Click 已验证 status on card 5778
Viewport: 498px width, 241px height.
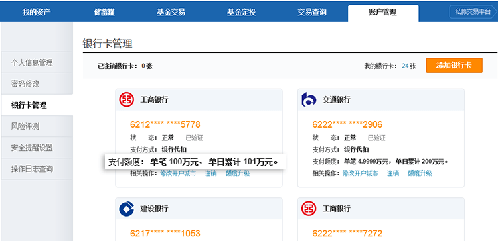click(195, 138)
